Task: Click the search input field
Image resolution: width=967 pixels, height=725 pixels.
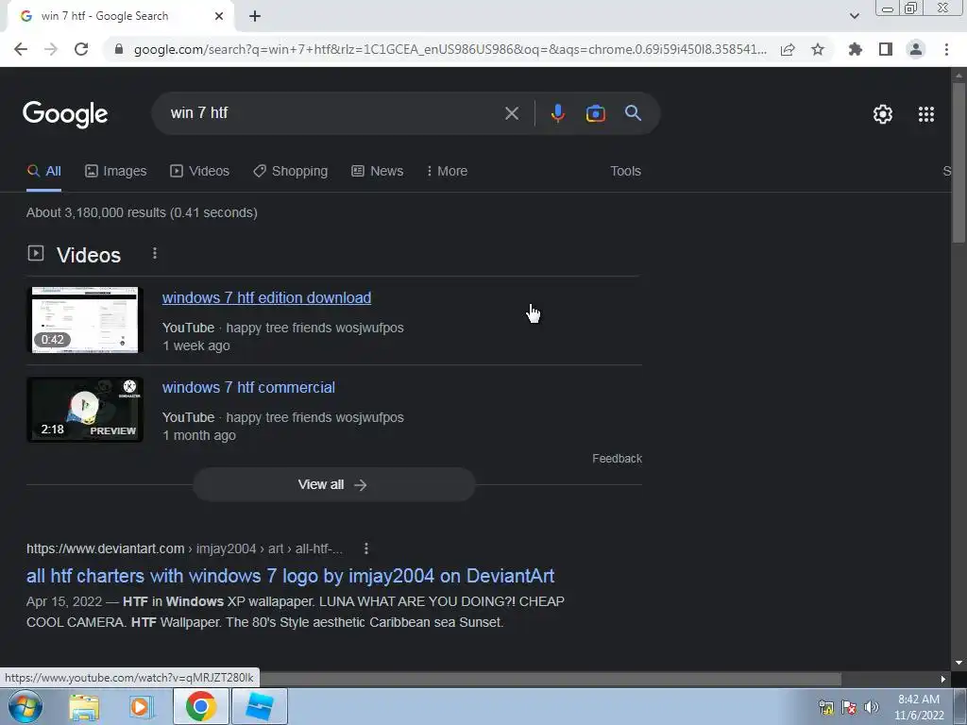Action: (x=333, y=113)
